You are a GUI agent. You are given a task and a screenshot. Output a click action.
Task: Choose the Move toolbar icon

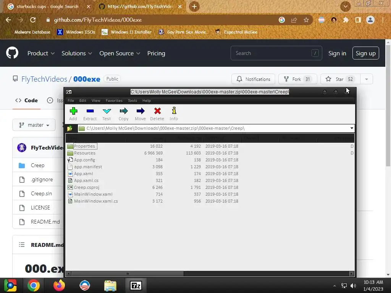click(x=140, y=114)
